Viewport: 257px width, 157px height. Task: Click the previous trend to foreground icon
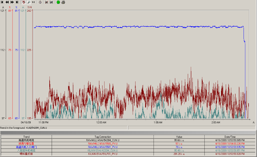point(47,2)
